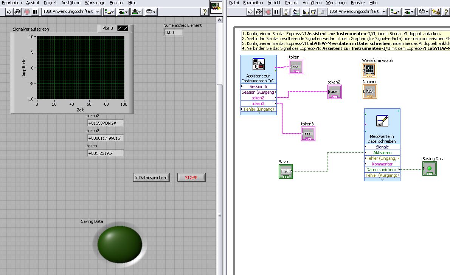Click the Clean Up Diagram broom icon

436,12
